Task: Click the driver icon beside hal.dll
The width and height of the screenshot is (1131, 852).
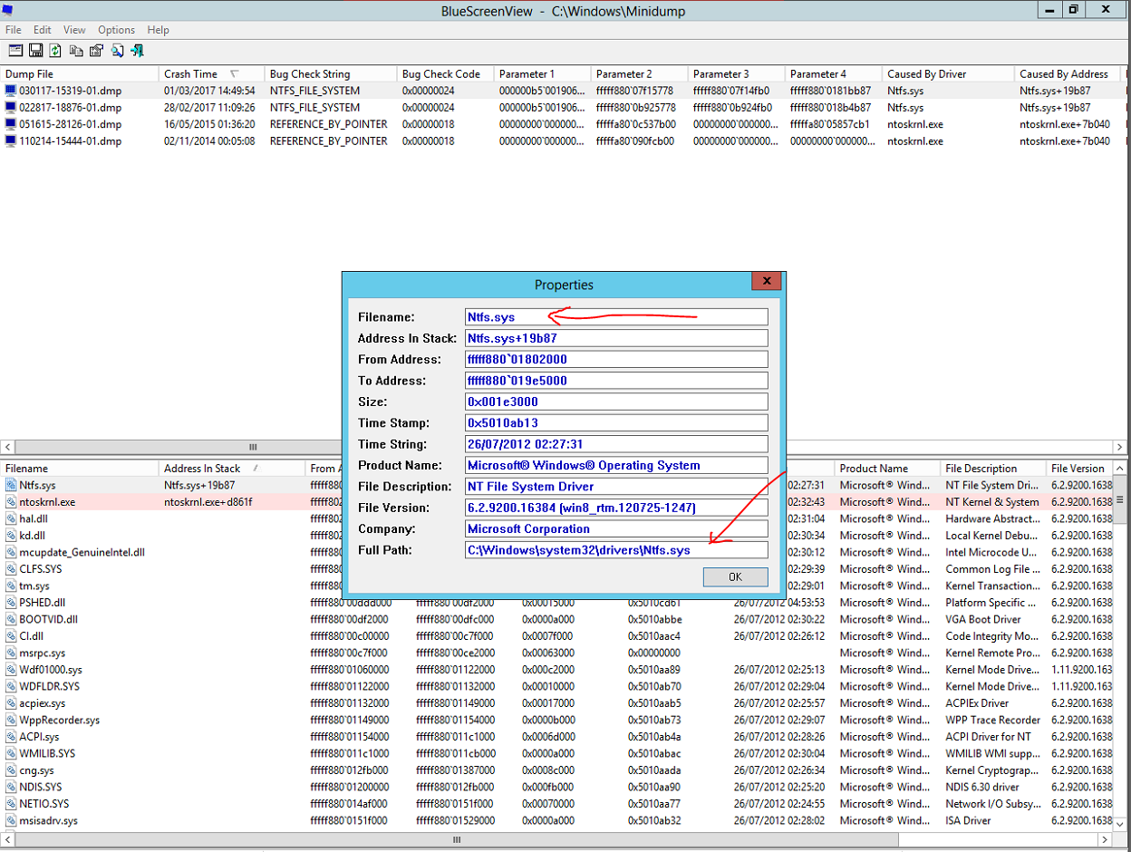Action: pyautogui.click(x=11, y=518)
